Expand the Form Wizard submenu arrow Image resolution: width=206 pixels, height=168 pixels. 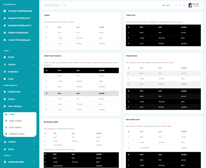pyautogui.click(x=34, y=106)
